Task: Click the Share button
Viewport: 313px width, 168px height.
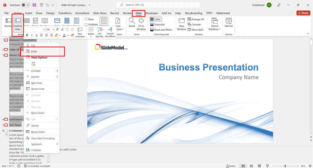Action: [x=303, y=13]
